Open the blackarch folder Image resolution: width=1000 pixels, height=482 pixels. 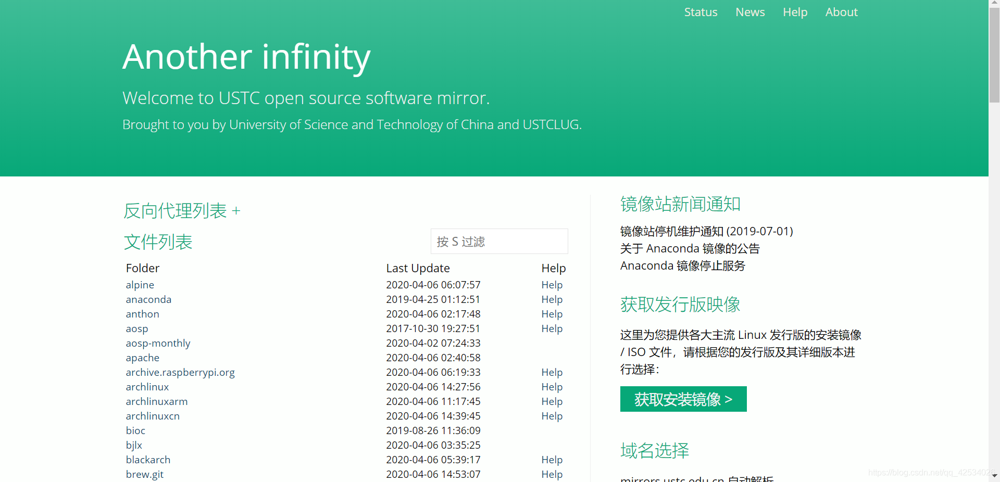(148, 460)
